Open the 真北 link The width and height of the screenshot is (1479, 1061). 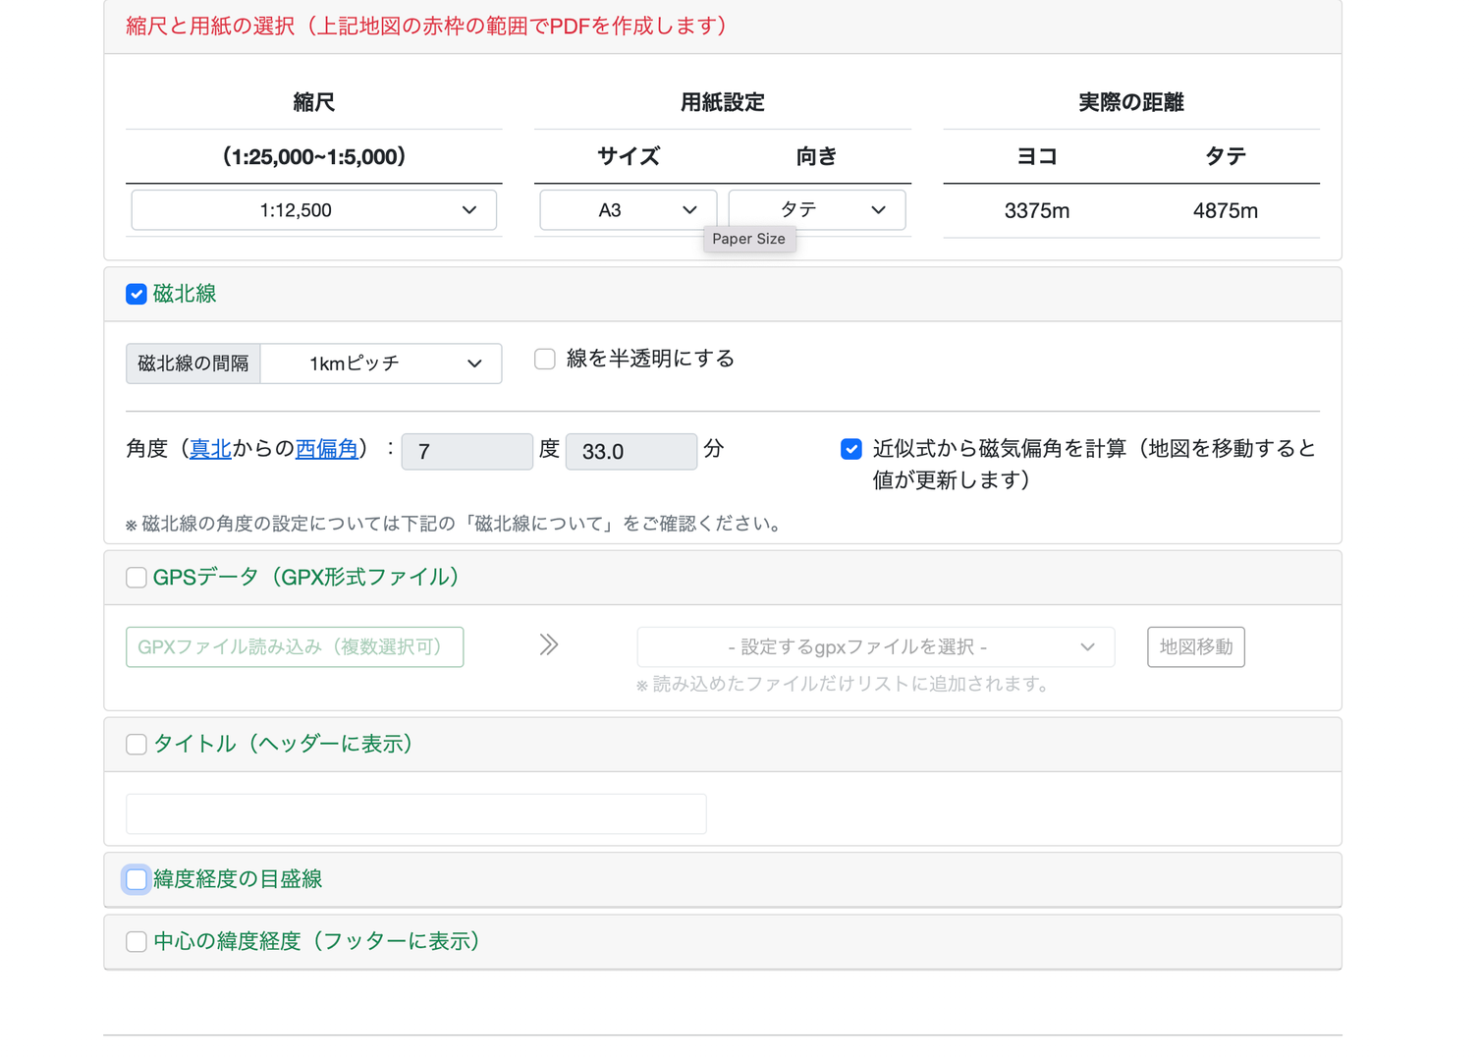[x=210, y=450]
